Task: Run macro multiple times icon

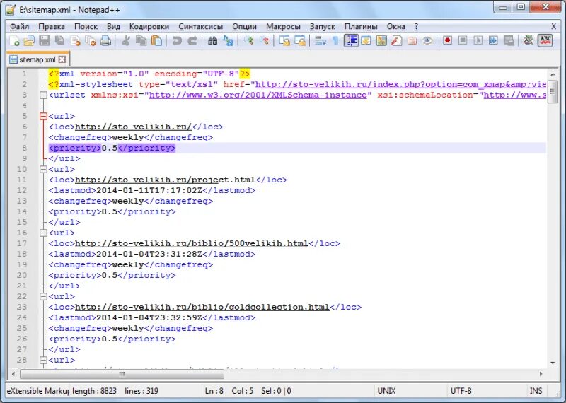Action: 493,40
